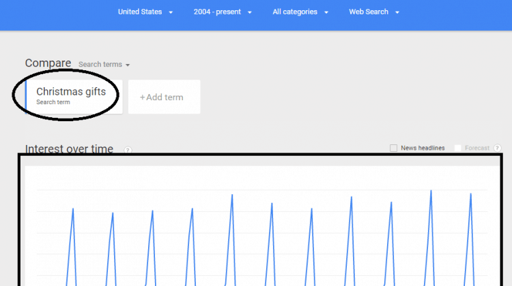Click the arrow beside All categories

point(326,12)
